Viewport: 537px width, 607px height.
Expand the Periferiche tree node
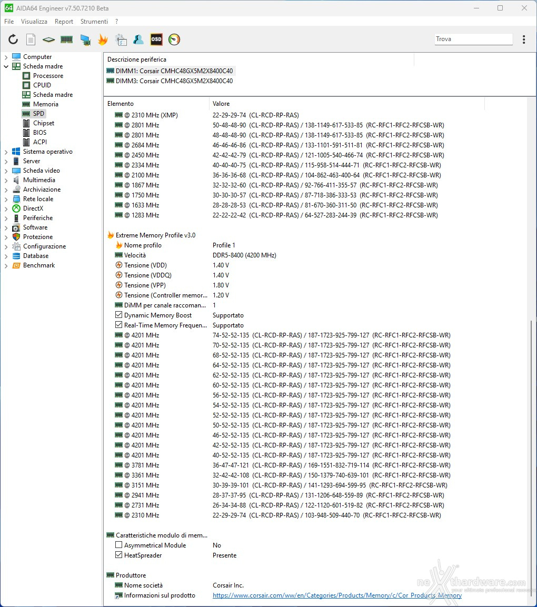pyautogui.click(x=6, y=218)
